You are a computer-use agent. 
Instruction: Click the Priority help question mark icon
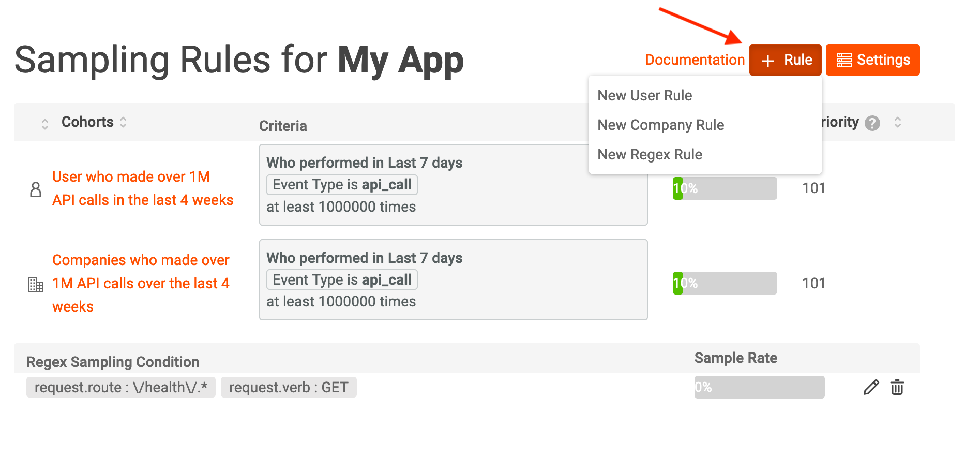pos(872,123)
